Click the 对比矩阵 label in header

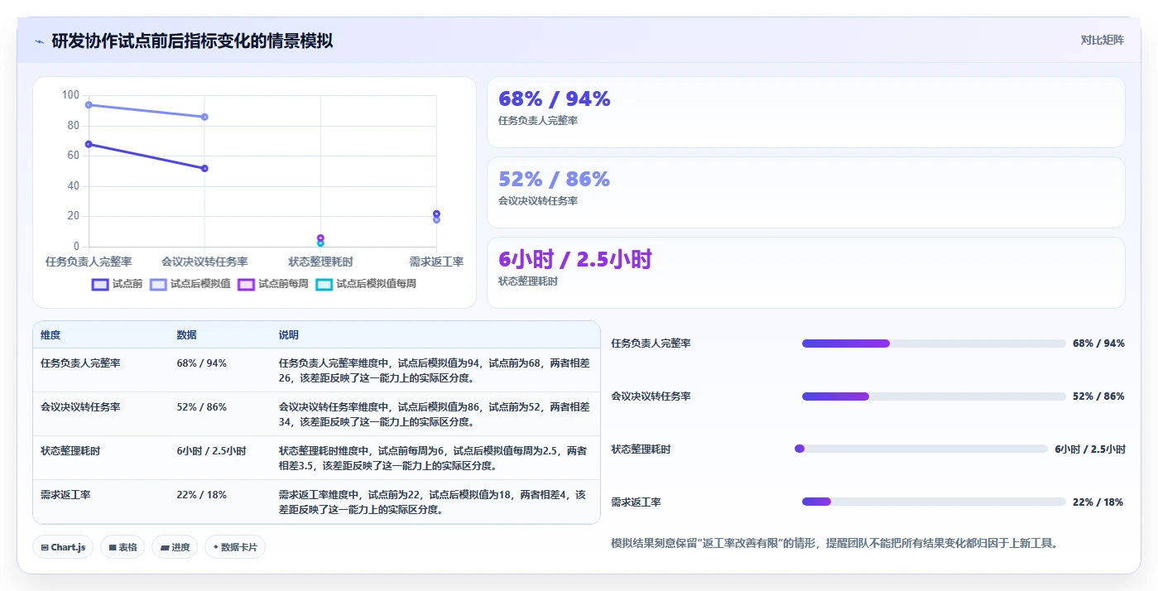click(x=1102, y=40)
